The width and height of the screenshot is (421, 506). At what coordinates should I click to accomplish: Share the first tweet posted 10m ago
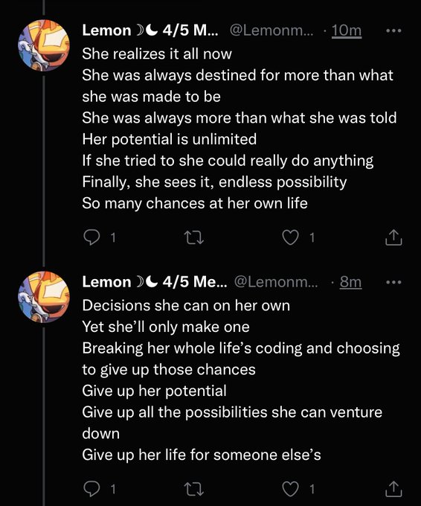coord(393,237)
